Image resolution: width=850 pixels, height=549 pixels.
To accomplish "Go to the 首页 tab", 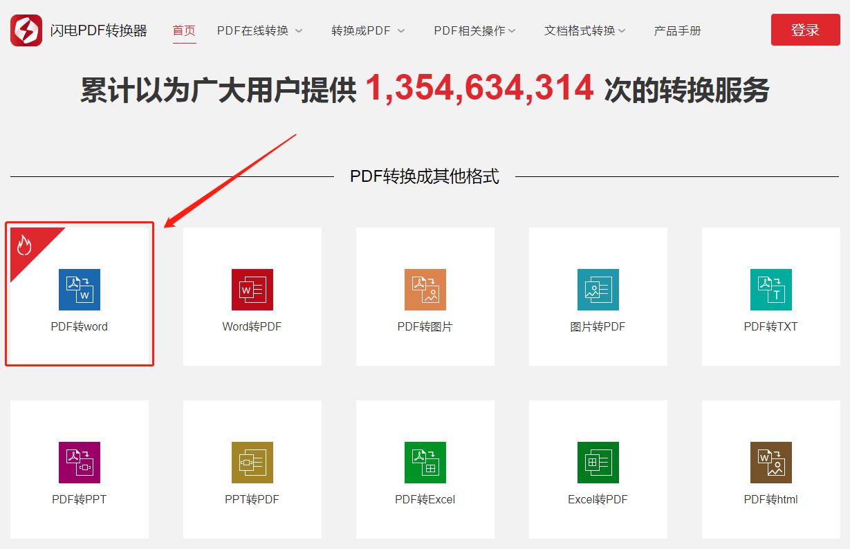I will (x=184, y=30).
